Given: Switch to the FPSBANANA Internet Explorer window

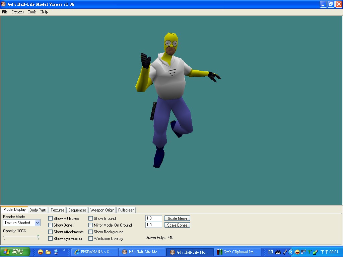Looking at the screenshot, I should [95, 252].
